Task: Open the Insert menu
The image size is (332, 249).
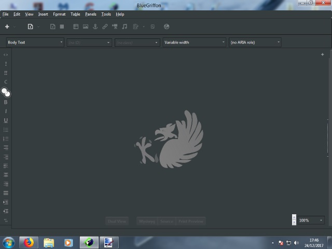Action: click(43, 14)
